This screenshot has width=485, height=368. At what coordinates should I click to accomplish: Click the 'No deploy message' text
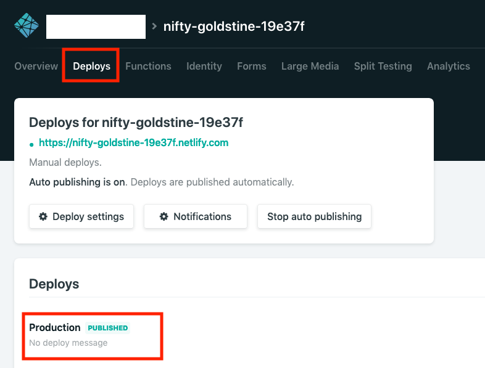tap(68, 343)
